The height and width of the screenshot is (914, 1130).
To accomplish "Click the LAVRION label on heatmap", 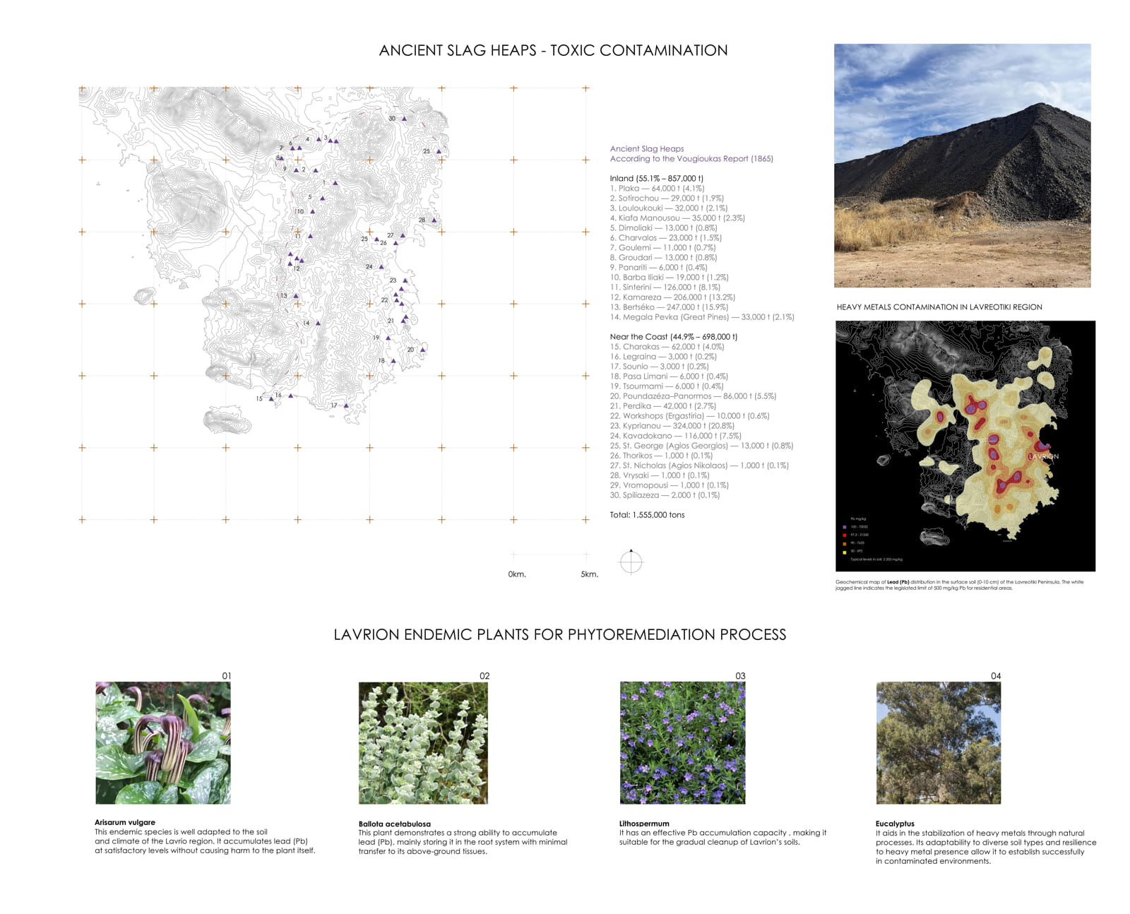I will [1043, 456].
